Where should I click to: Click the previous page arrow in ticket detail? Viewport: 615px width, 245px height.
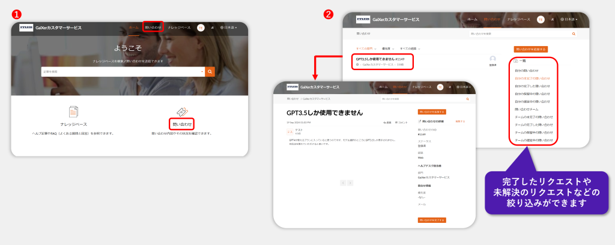[343, 182]
